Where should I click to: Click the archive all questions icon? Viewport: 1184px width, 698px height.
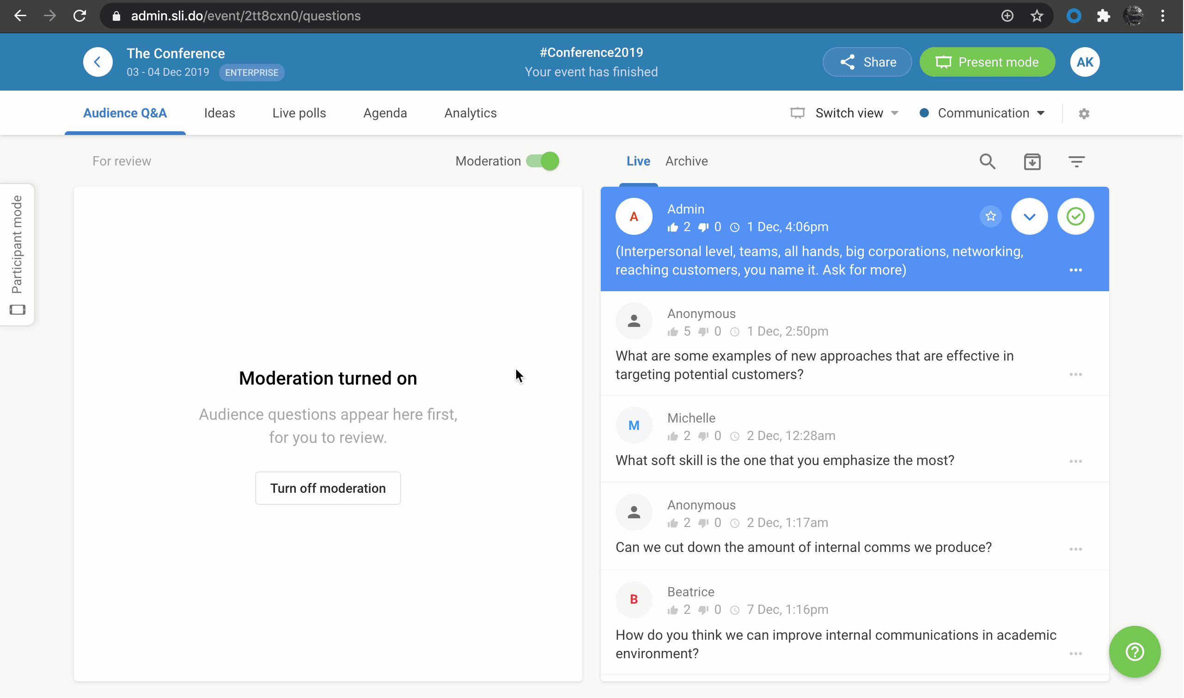point(1032,161)
